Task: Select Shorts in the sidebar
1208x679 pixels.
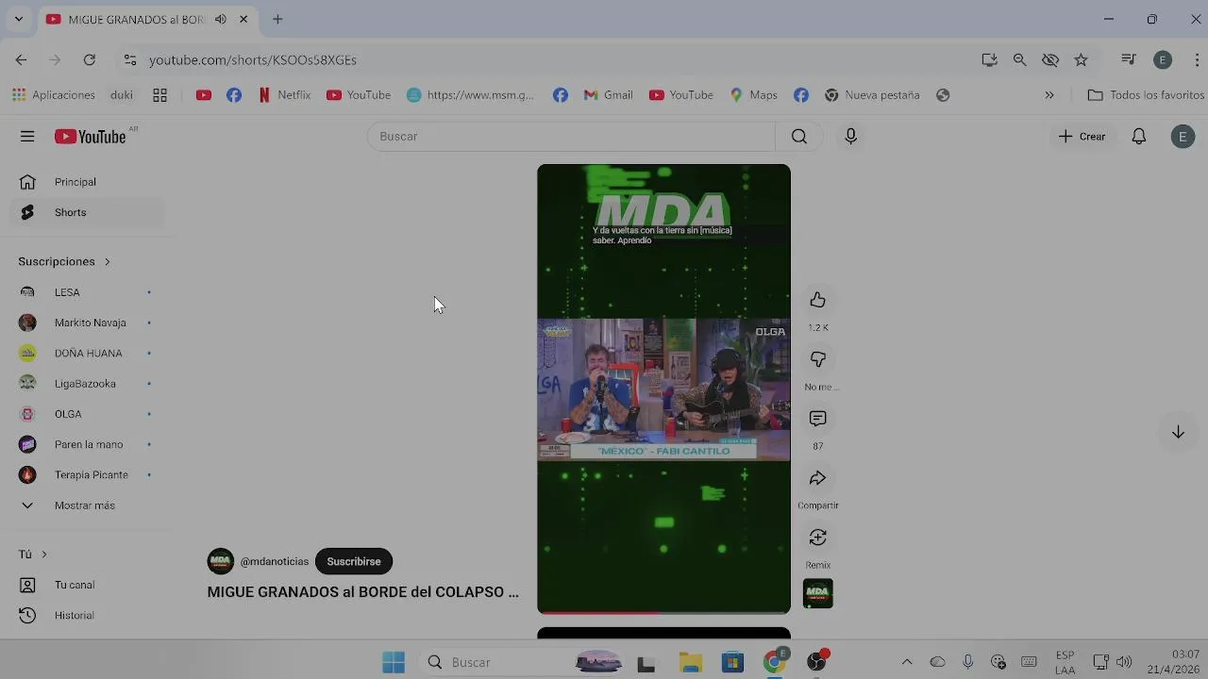Action: tap(87, 212)
